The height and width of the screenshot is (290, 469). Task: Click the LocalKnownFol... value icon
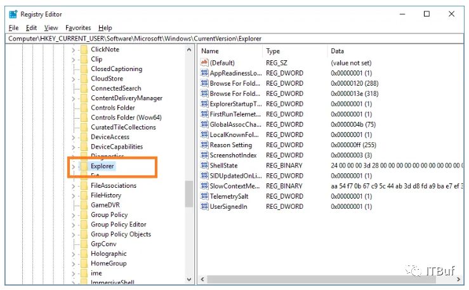coord(204,135)
